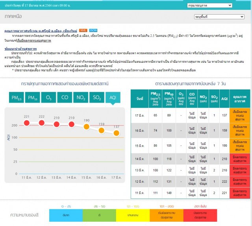Viewport: 252px width, 226px height.
Task: Click the orange chart point valued 159
Action: coord(102,131)
